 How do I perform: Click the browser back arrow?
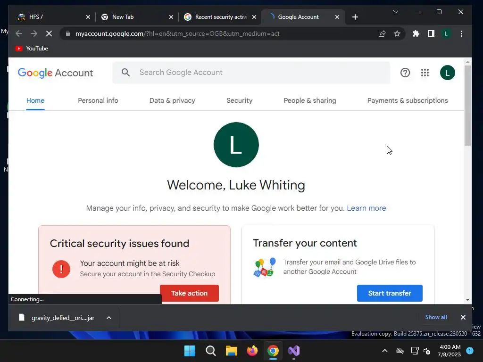pos(19,33)
